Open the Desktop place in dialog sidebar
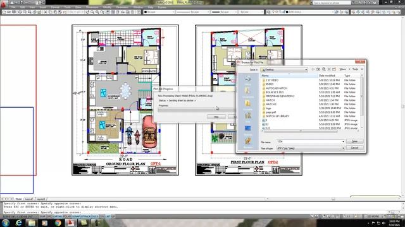The image size is (405, 227). click(x=247, y=130)
